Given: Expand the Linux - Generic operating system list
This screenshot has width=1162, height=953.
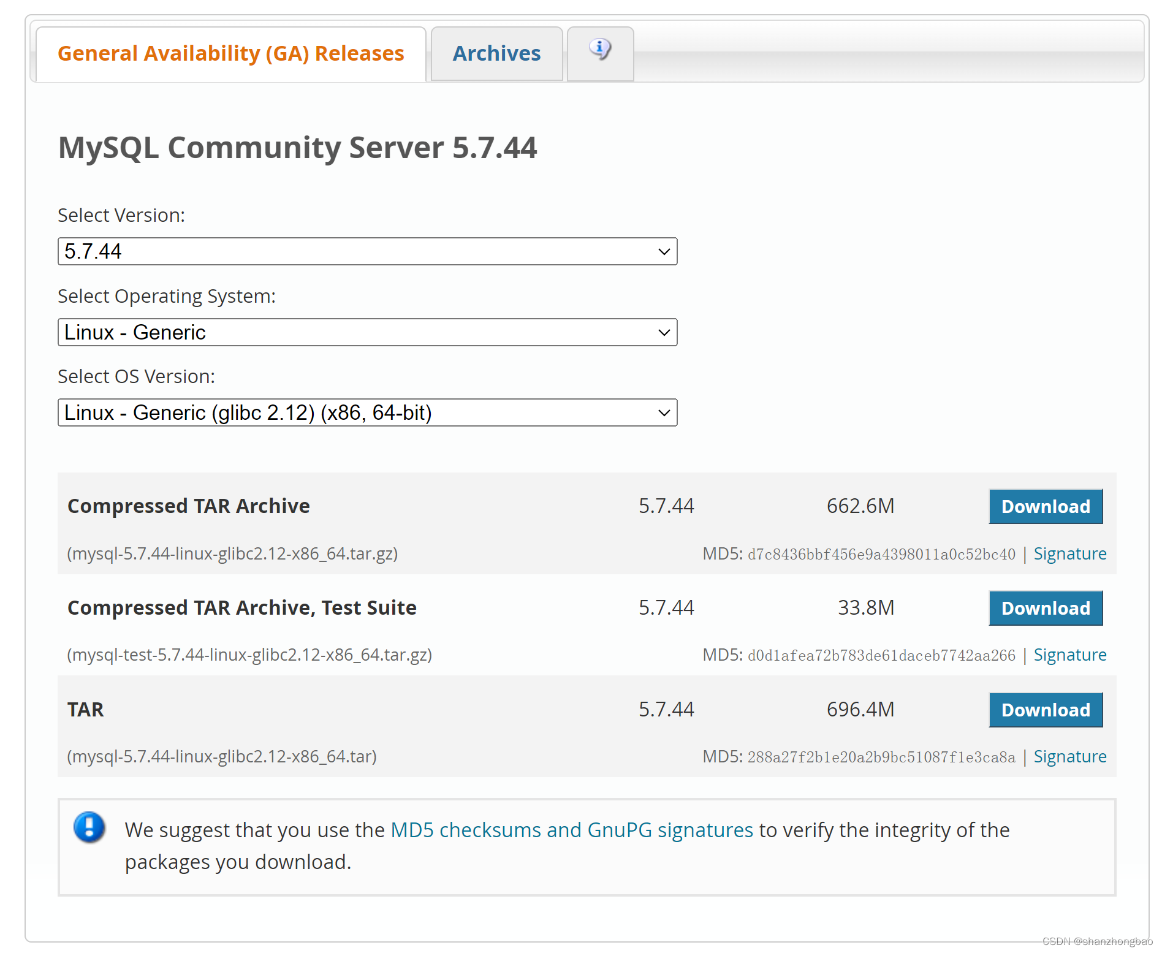Looking at the screenshot, I should (x=664, y=332).
